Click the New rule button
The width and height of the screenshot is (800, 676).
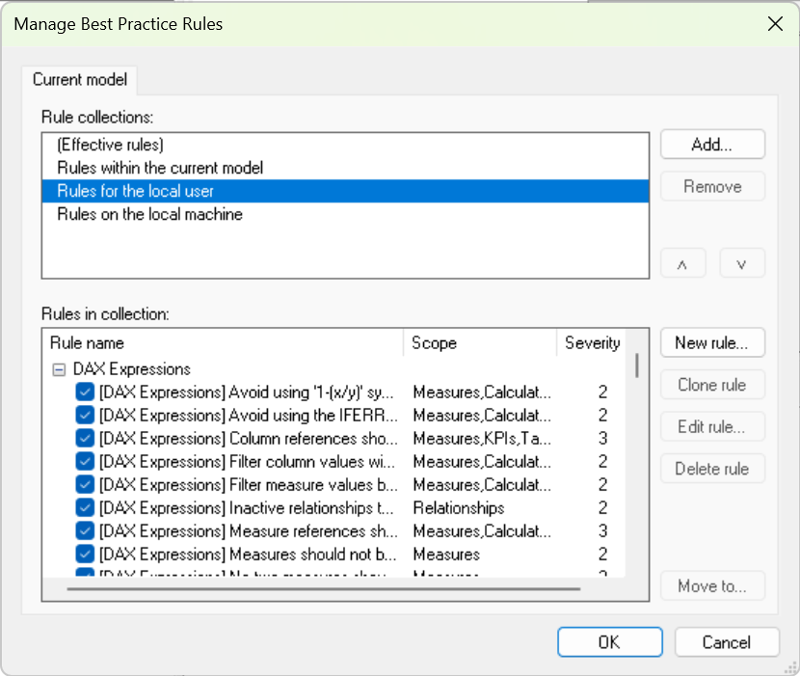pyautogui.click(x=711, y=342)
